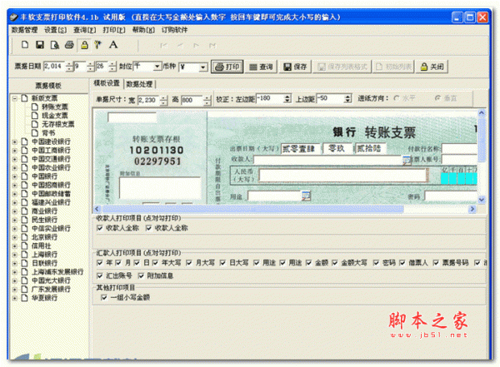This screenshot has height=367, width=500.
Task: Expand 华夏银行 tree node
Action: click(x=15, y=298)
